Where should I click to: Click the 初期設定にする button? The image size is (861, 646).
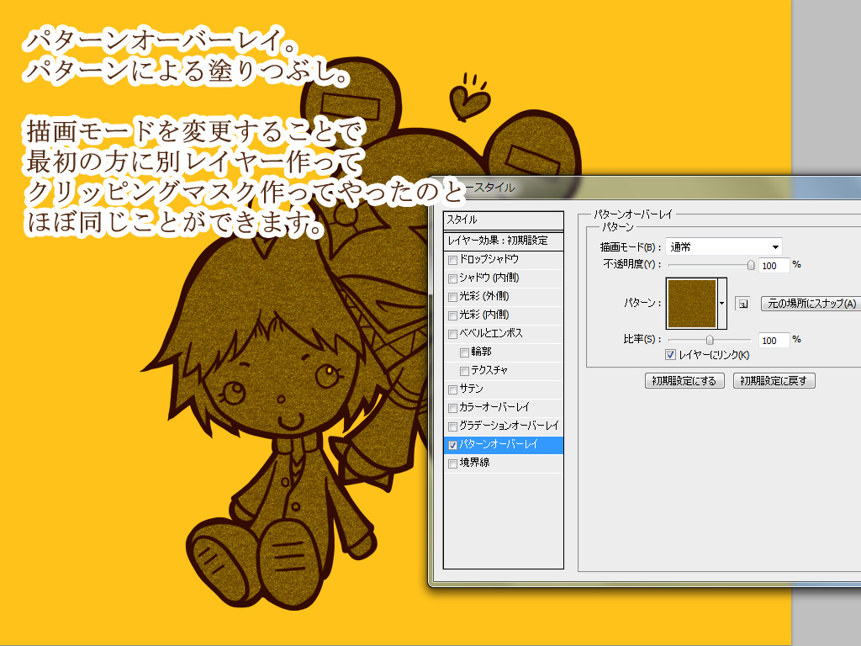684,381
